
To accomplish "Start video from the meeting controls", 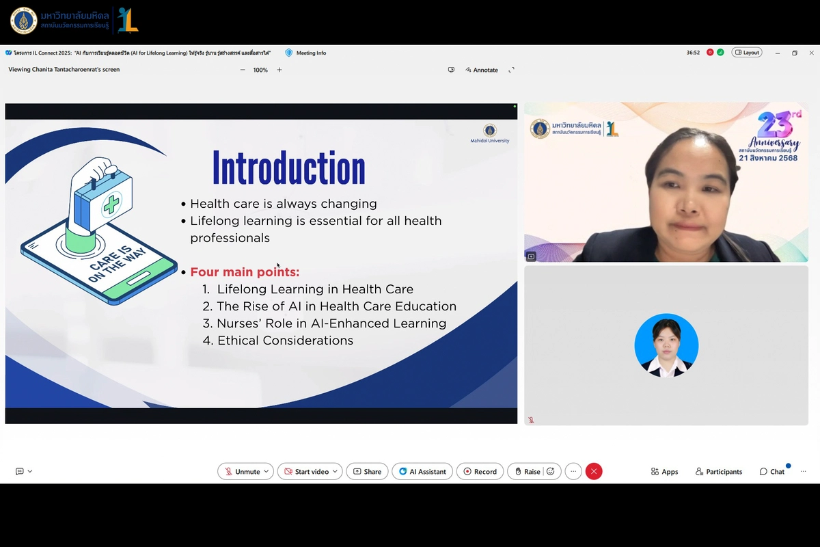I will pyautogui.click(x=306, y=472).
